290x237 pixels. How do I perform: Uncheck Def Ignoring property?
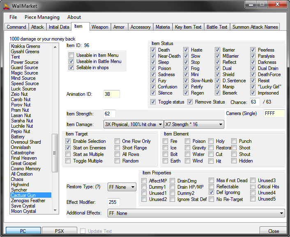tap(212, 192)
